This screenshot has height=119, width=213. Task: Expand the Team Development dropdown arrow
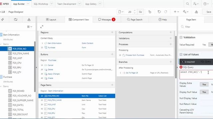80,4
